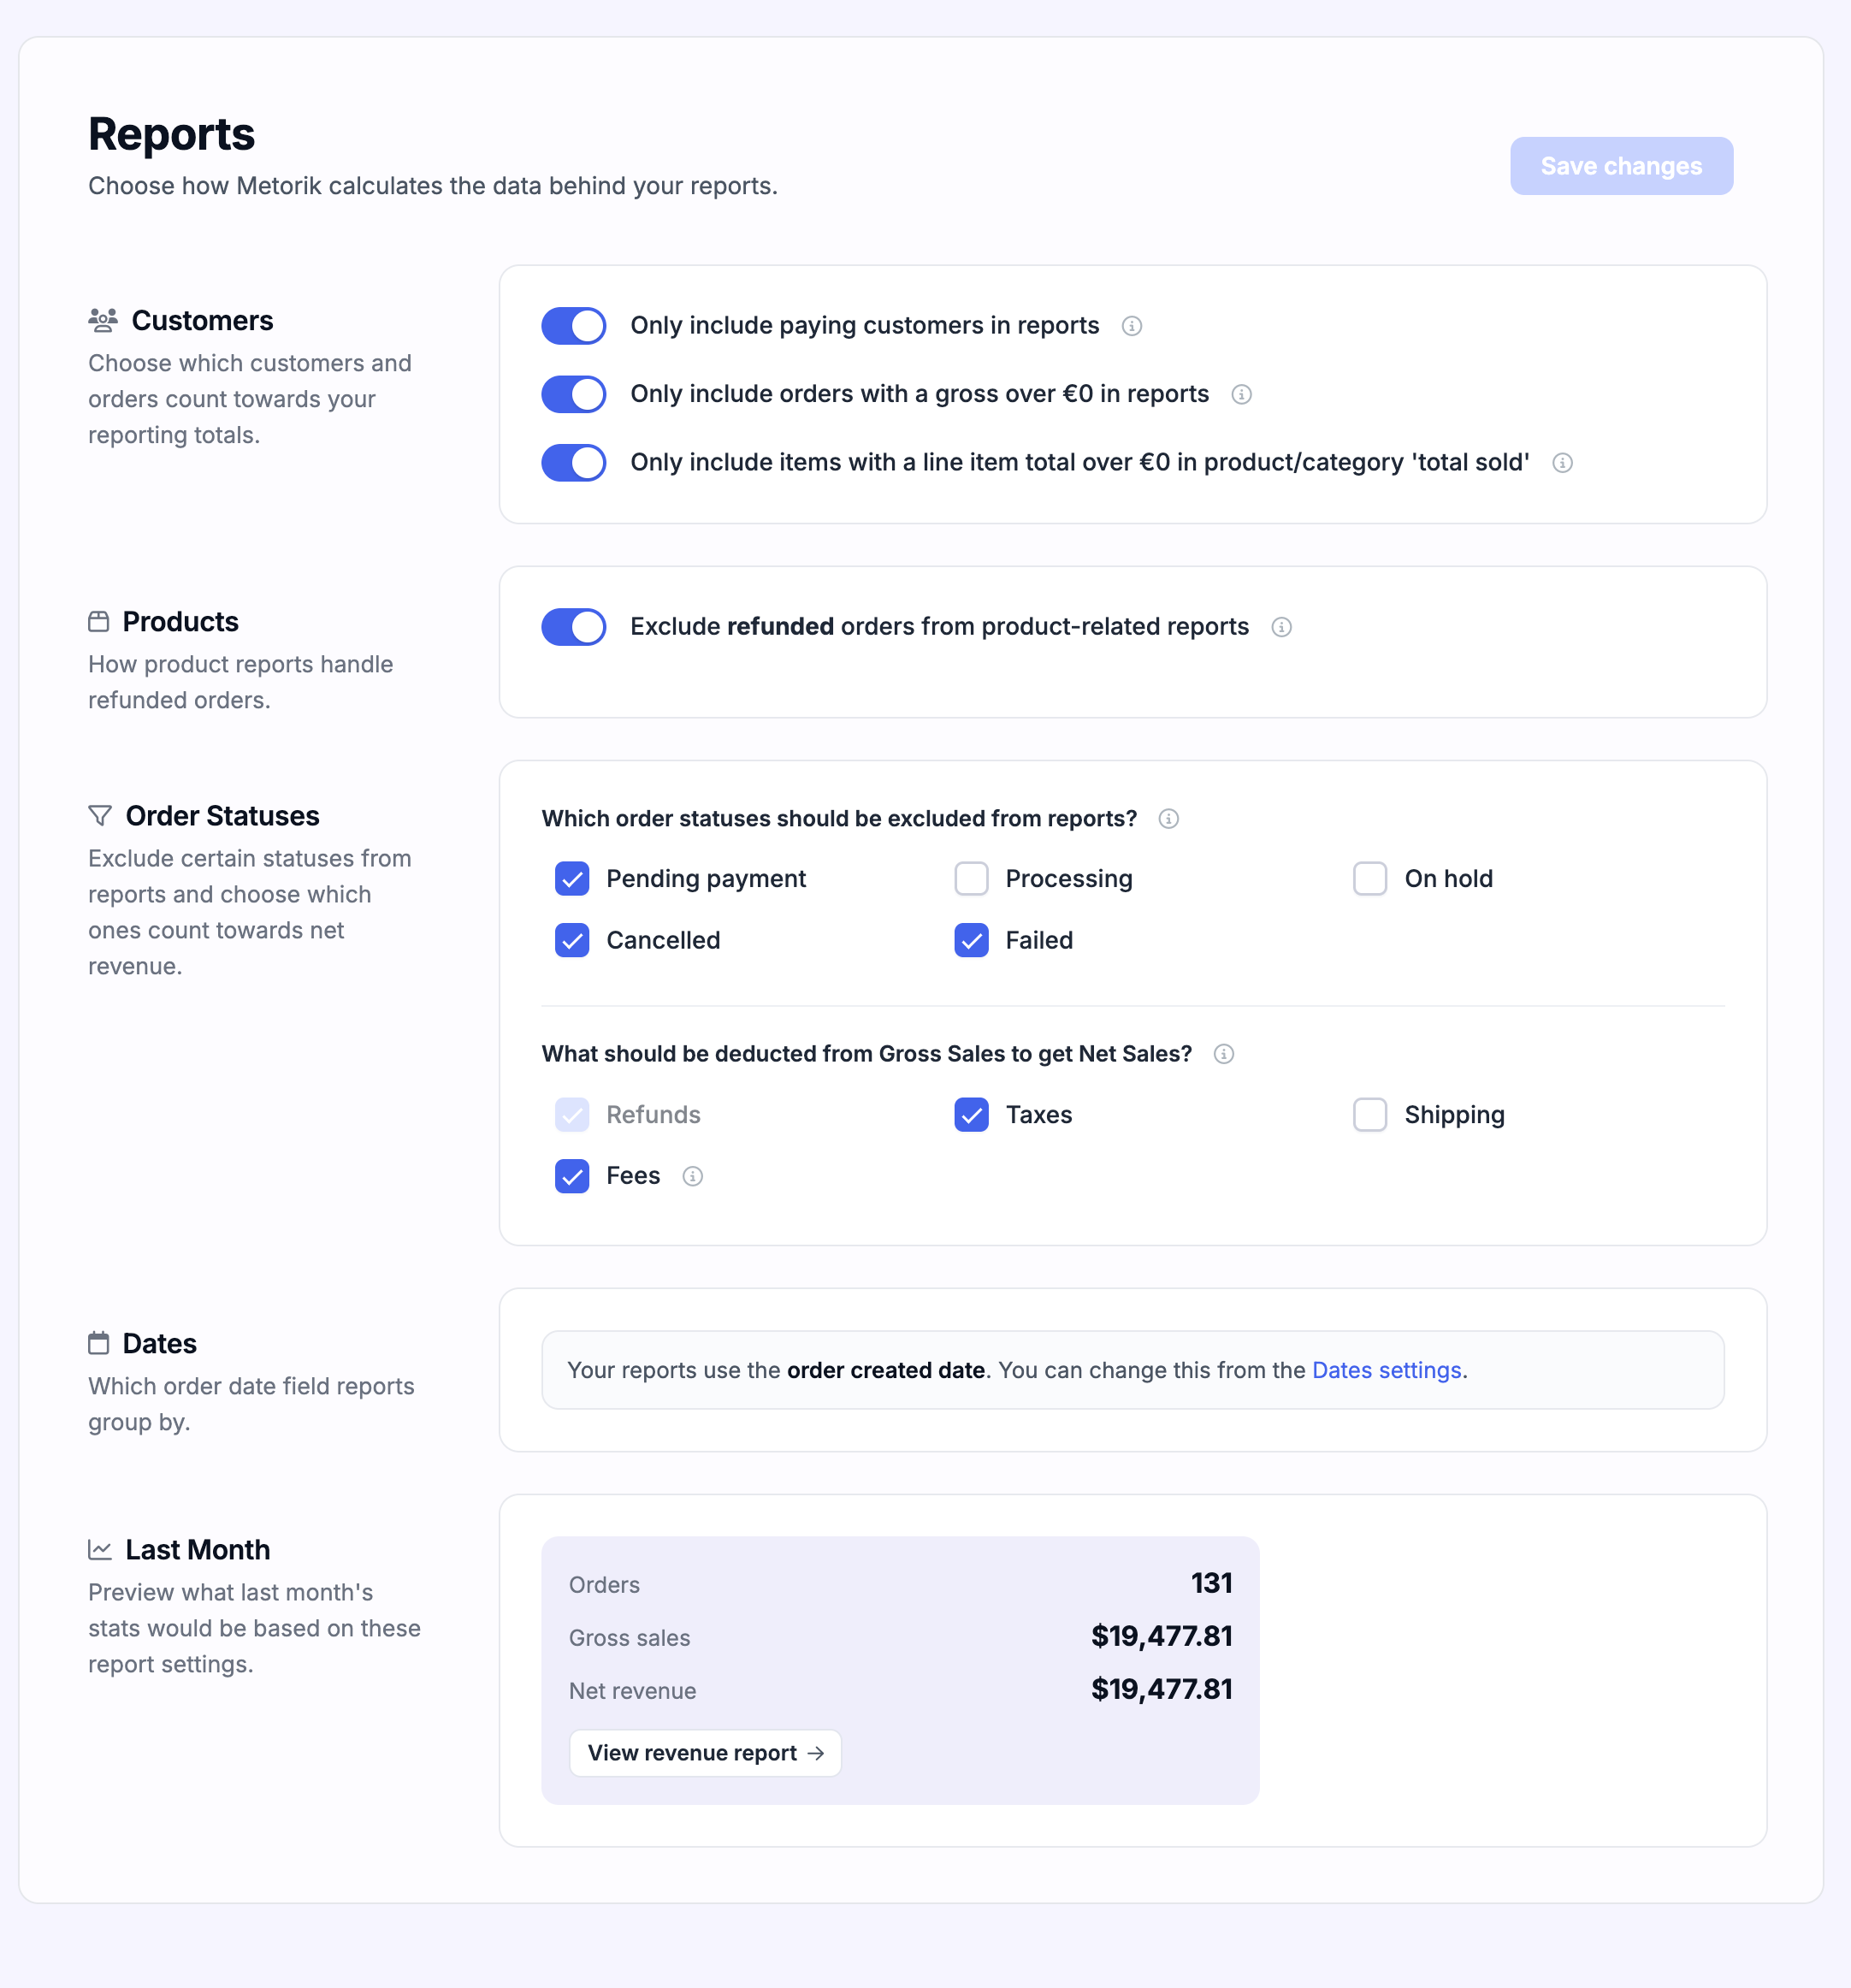This screenshot has height=1988, width=1851.
Task: Click the Customers people icon
Action: click(103, 320)
